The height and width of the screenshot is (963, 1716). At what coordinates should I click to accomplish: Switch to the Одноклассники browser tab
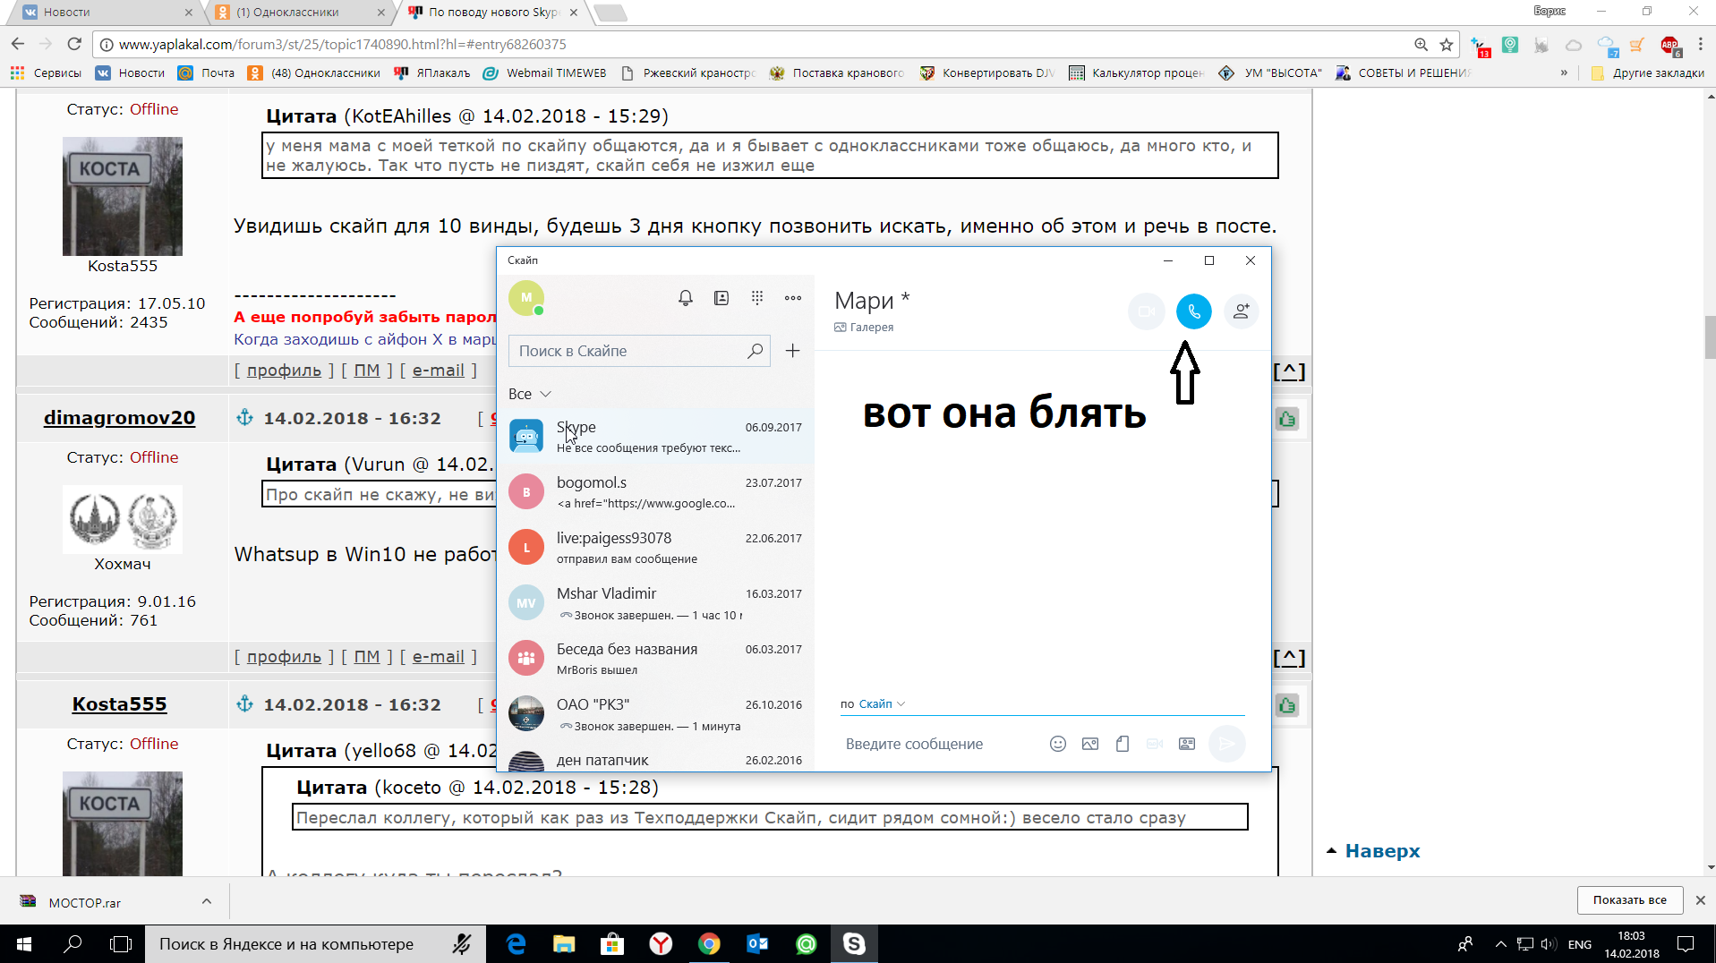tap(301, 13)
